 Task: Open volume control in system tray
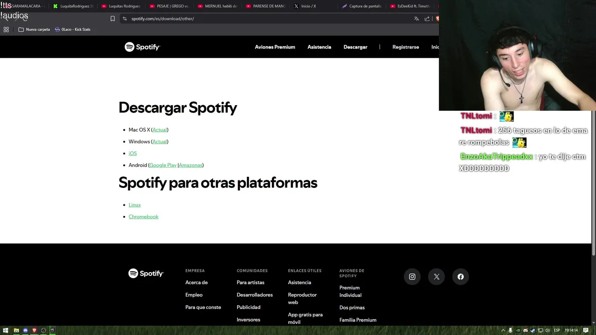(547, 330)
